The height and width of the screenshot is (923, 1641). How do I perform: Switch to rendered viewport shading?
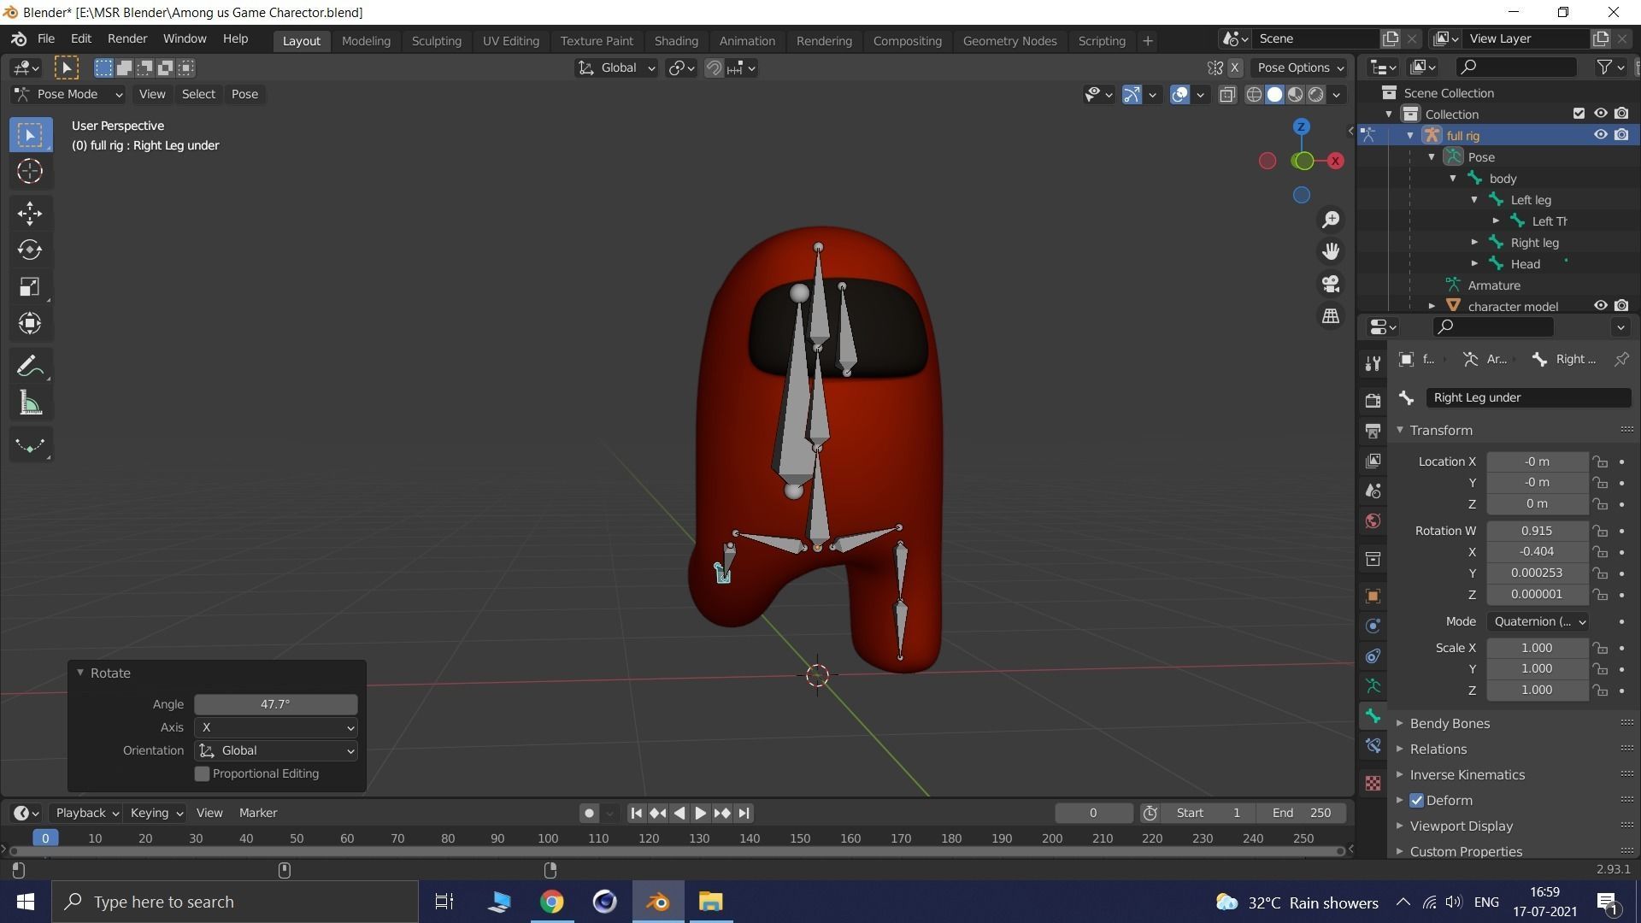pos(1316,95)
